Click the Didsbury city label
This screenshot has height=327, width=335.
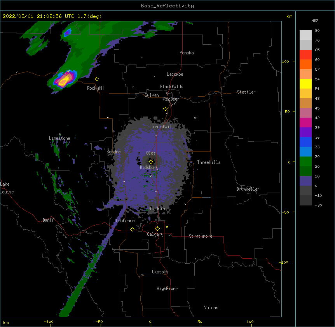point(149,167)
